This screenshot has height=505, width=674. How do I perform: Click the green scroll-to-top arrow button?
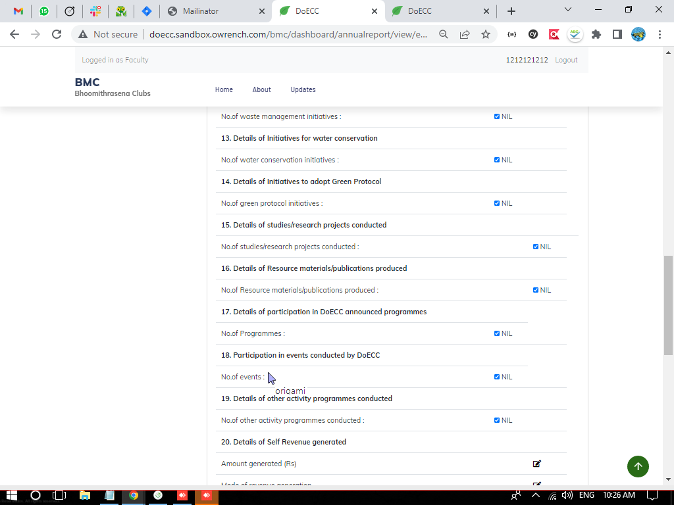point(637,466)
